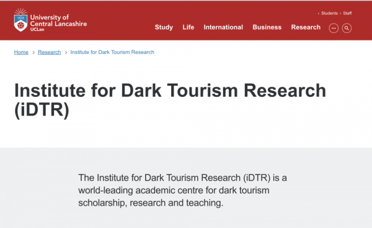Open the International menu
Image resolution: width=372 pixels, height=228 pixels.
pyautogui.click(x=223, y=27)
